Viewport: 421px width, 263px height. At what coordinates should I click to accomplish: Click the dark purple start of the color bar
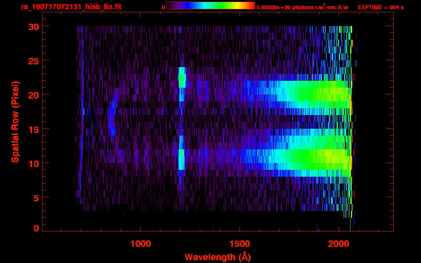click(170, 5)
